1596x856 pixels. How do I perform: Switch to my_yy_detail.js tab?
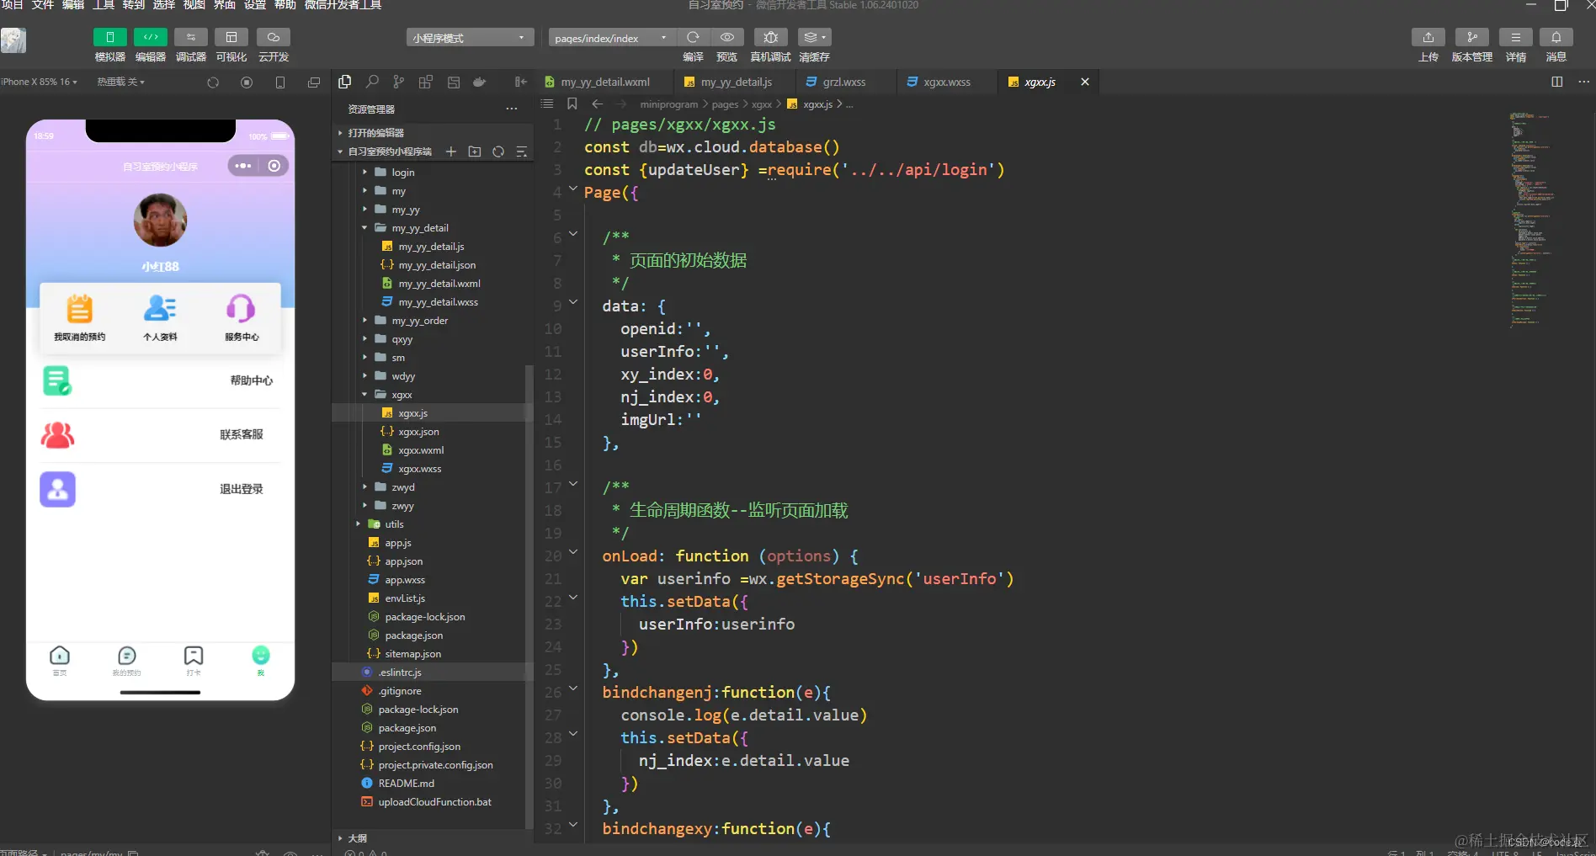click(x=736, y=82)
